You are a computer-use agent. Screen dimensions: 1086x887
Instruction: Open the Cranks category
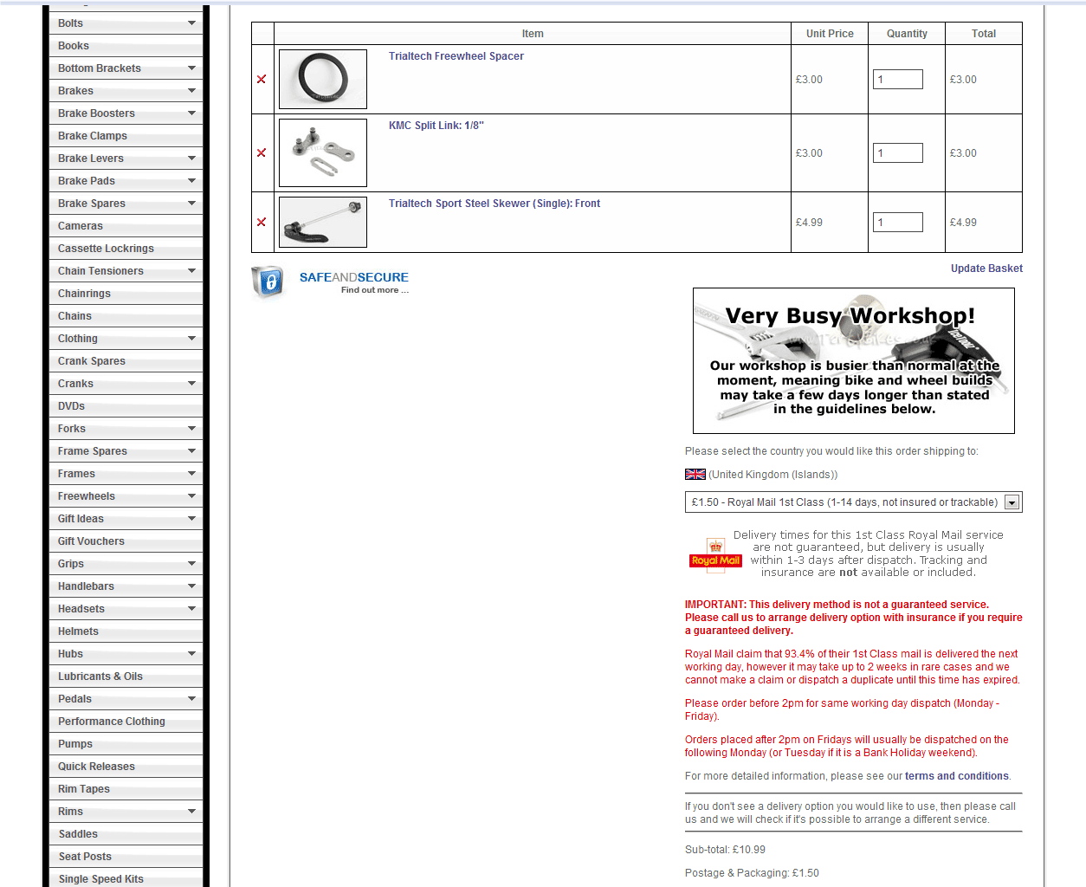click(126, 384)
